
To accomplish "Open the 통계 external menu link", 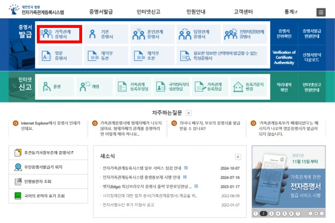I will click(291, 12).
